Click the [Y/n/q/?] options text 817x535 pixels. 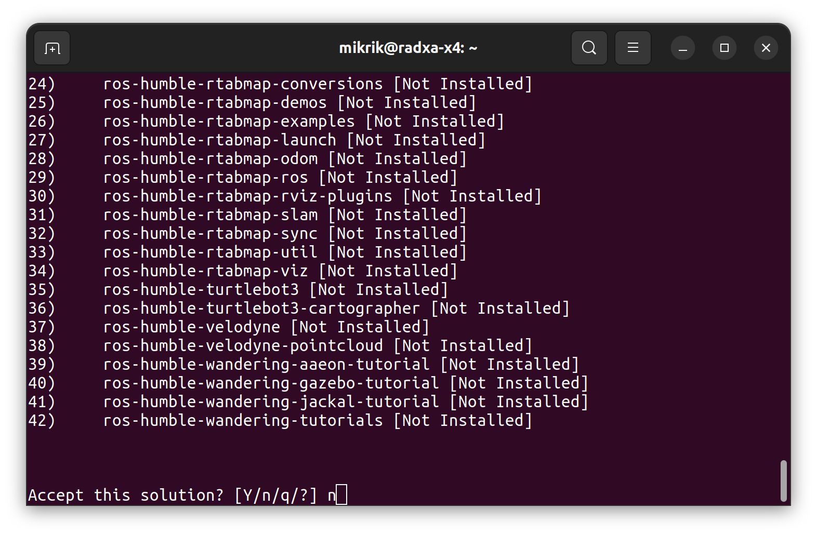click(x=275, y=495)
